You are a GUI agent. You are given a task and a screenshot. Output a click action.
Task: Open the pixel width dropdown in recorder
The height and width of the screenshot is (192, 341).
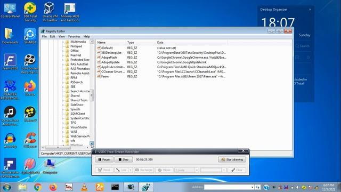(197, 170)
